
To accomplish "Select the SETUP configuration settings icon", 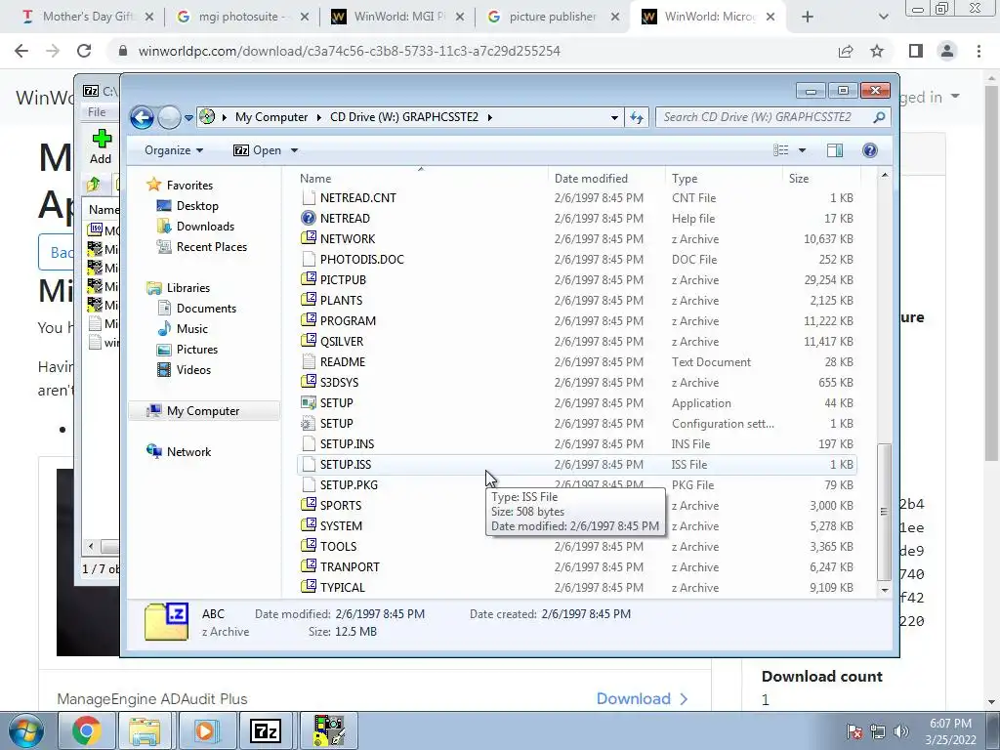I will coord(308,424).
